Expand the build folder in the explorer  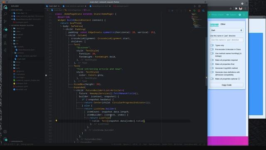click(18, 37)
